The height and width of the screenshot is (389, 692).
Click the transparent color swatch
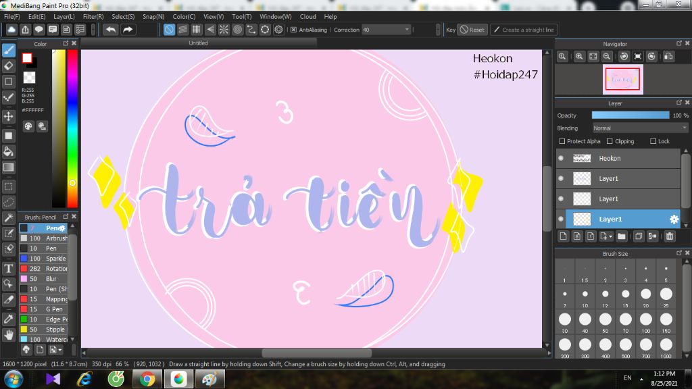click(x=29, y=77)
